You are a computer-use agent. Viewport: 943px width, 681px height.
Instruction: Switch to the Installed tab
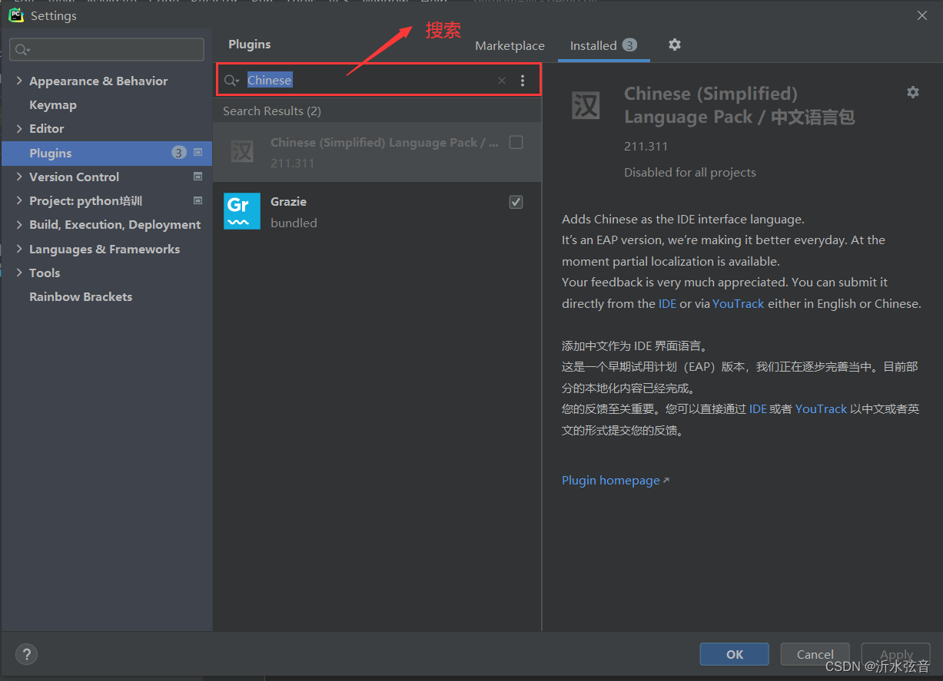(x=603, y=46)
